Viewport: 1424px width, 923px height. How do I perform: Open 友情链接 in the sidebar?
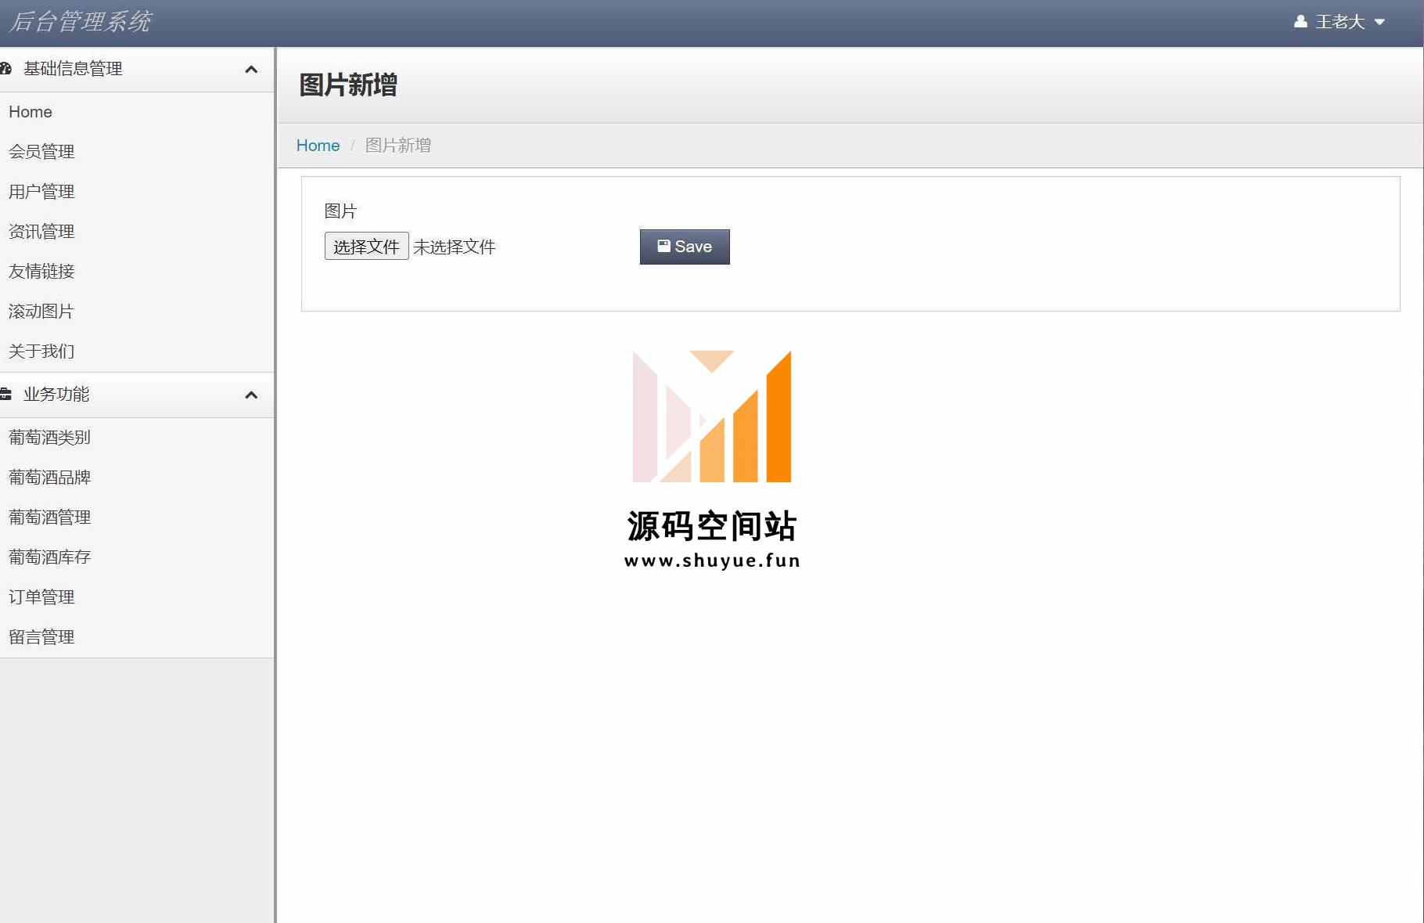click(41, 272)
